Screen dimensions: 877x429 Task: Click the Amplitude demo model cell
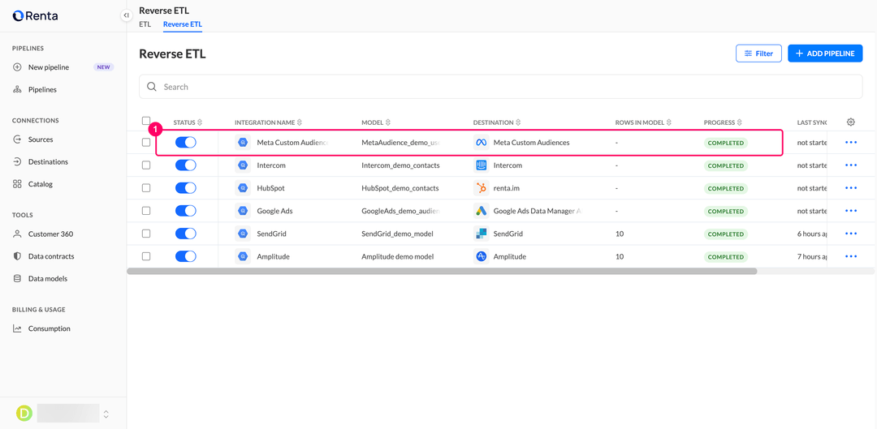[398, 256]
